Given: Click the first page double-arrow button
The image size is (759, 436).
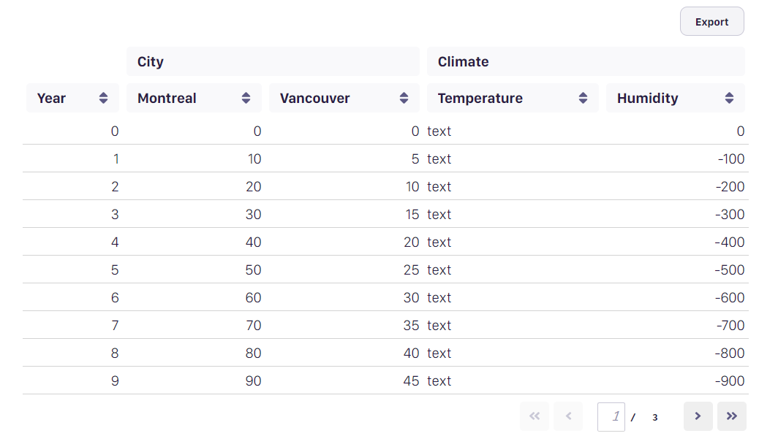Looking at the screenshot, I should coord(534,416).
